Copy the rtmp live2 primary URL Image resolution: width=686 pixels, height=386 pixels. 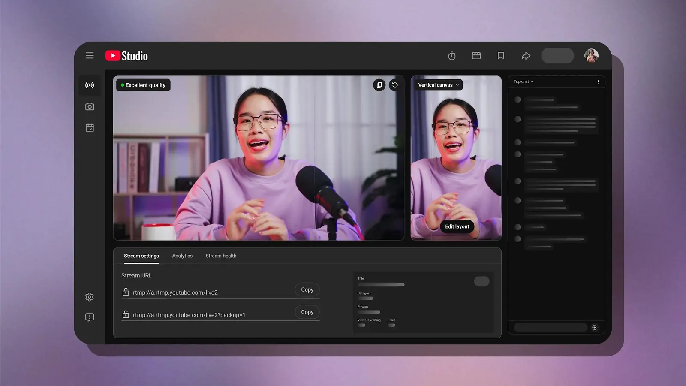307,289
